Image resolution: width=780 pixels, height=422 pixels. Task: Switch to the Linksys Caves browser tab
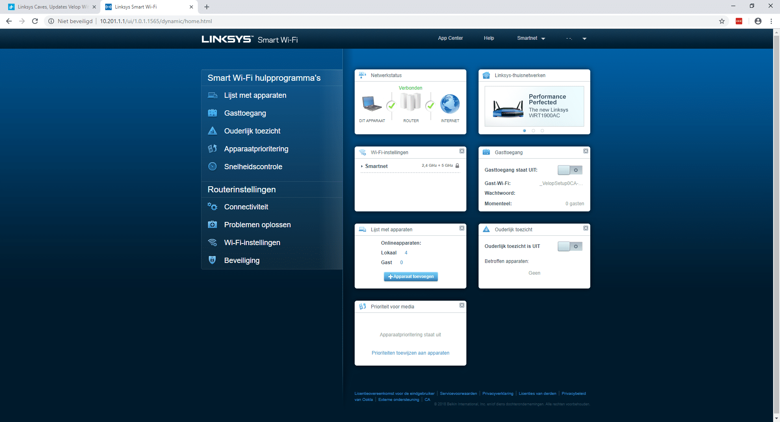(x=51, y=7)
